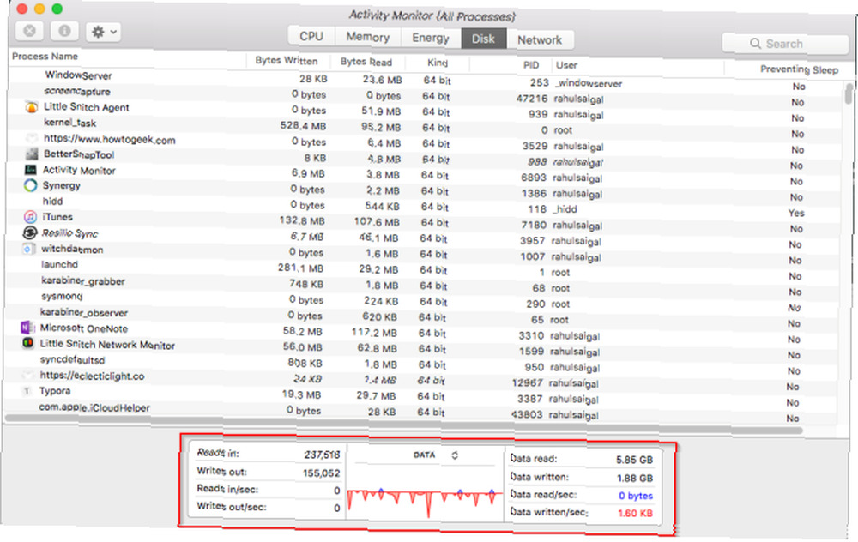The width and height of the screenshot is (858, 542).
Task: Click the Microsoft OneNote process icon
Action: (x=27, y=327)
